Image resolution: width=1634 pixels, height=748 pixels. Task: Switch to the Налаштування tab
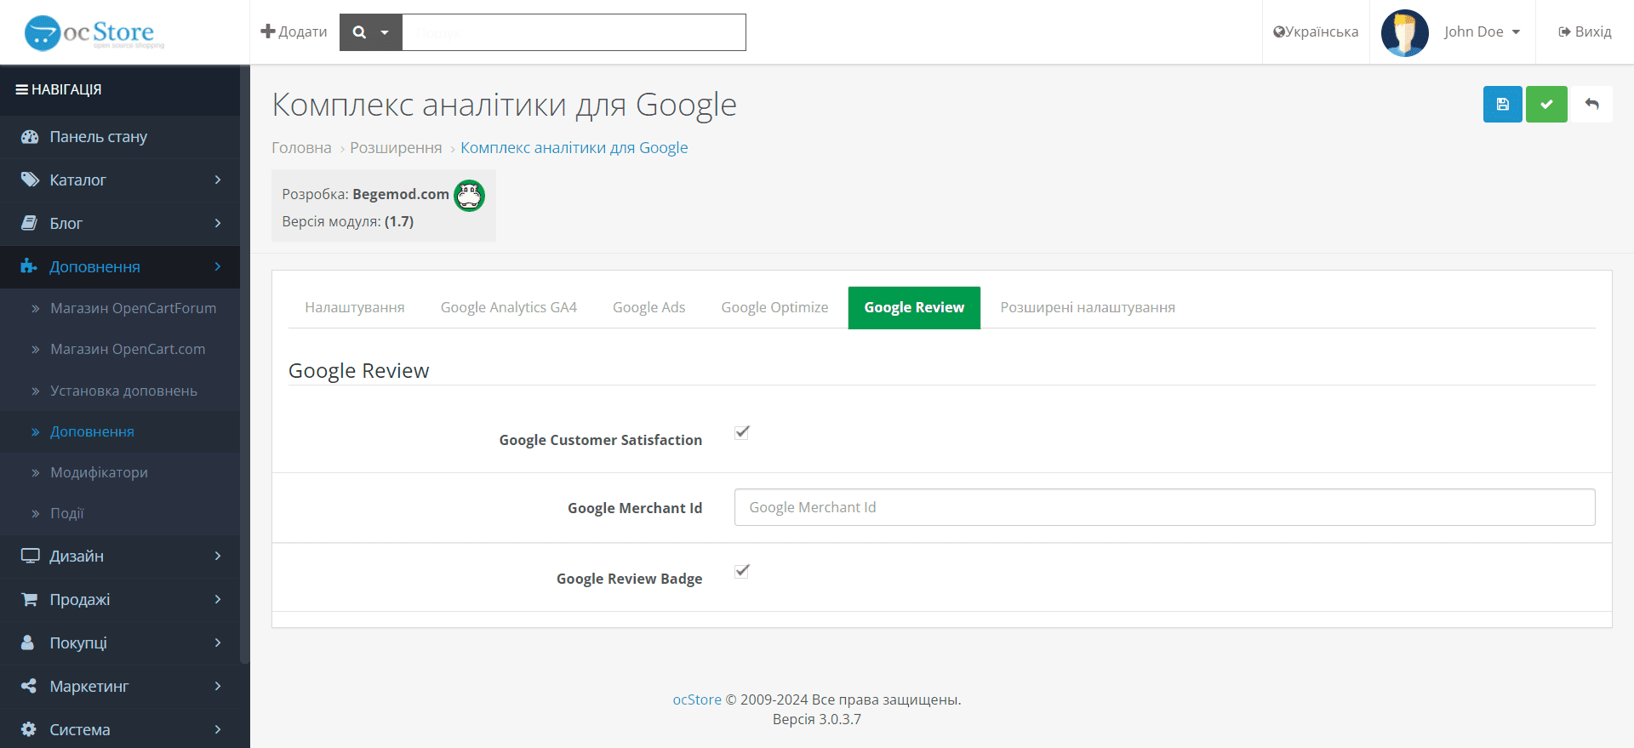click(x=355, y=307)
